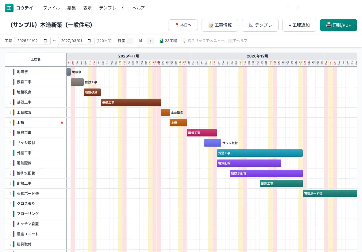Select the 屋根工事 pink gantt bar

click(x=202, y=133)
